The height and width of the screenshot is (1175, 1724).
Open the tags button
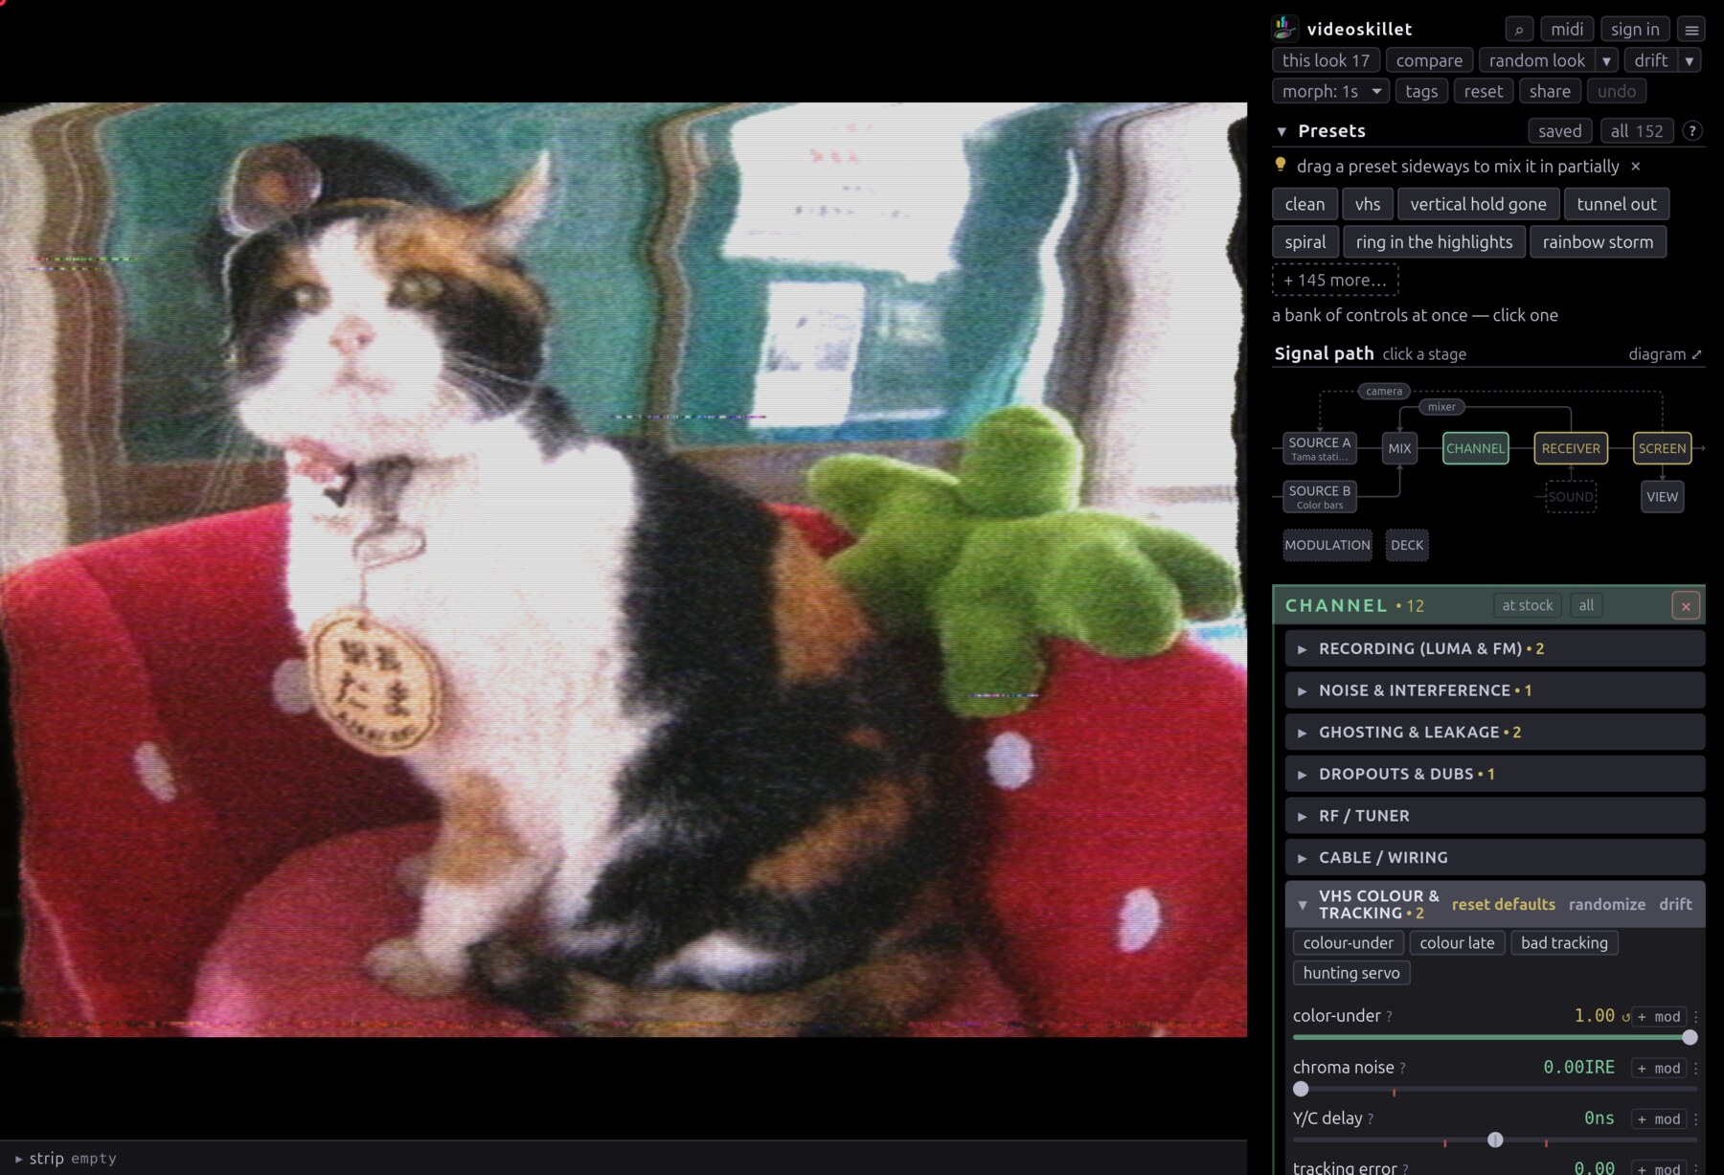click(1421, 91)
